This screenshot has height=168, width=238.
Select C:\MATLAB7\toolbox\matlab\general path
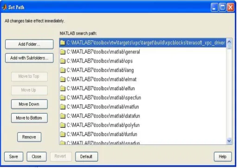tap(142, 52)
